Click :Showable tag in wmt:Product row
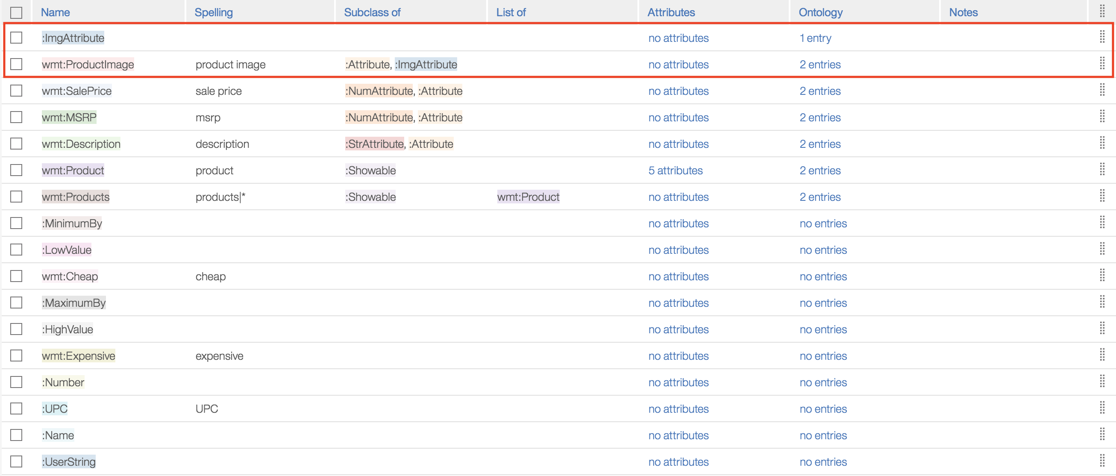 [x=370, y=170]
